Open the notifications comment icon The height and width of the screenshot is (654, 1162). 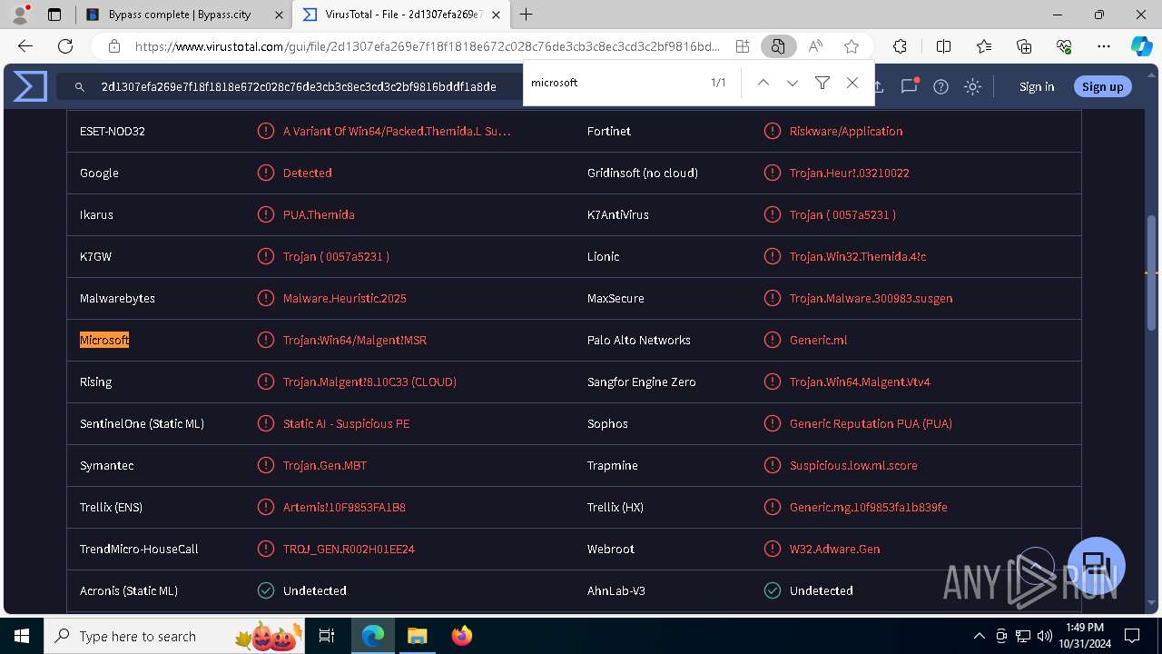tap(909, 86)
